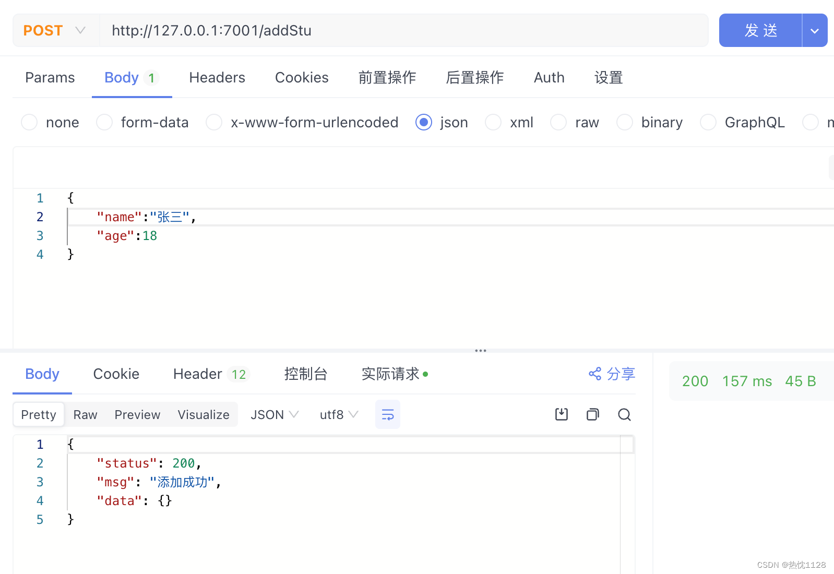Click the word-wrap toggle icon in response toolbar
This screenshot has height=574, width=834.
point(388,414)
